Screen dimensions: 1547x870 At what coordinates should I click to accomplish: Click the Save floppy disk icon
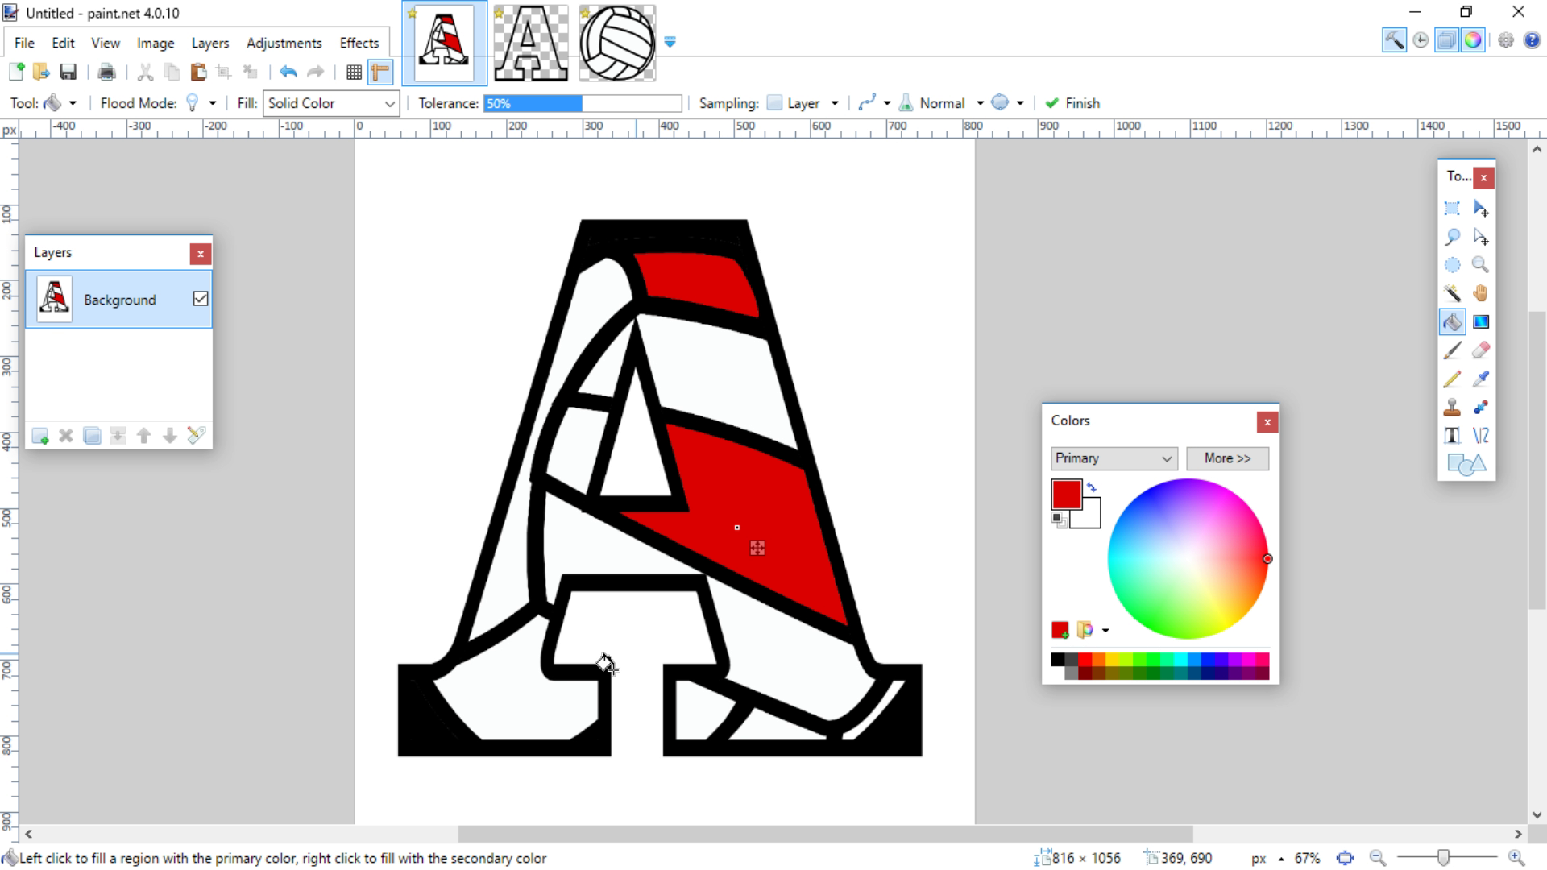point(68,72)
